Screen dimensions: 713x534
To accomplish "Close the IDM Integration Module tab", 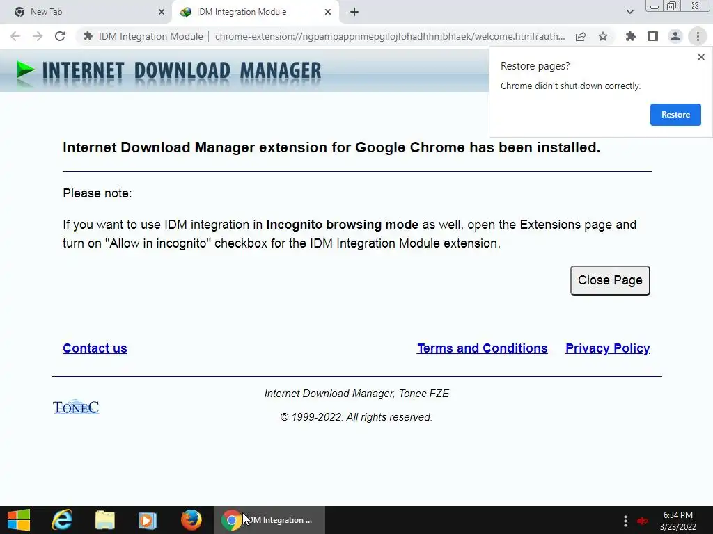I will point(328,12).
